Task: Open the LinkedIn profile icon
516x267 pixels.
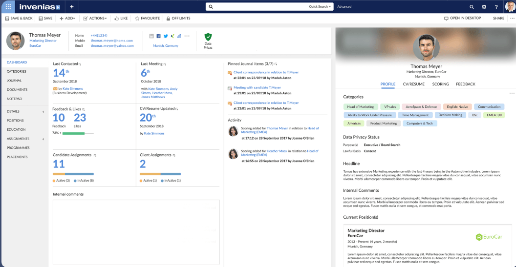Action: 151,36
